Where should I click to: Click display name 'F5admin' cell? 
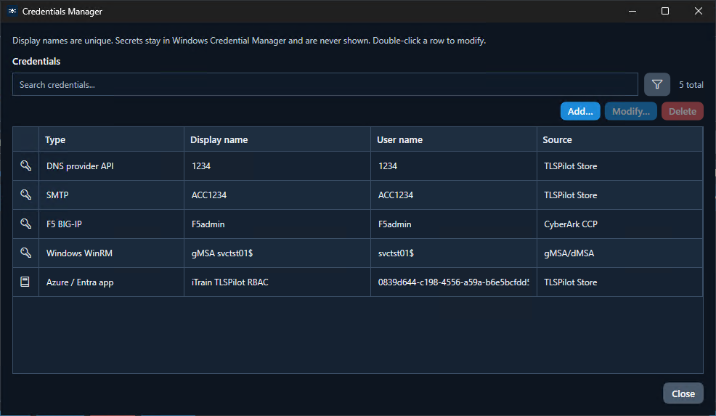pyautogui.click(x=277, y=224)
